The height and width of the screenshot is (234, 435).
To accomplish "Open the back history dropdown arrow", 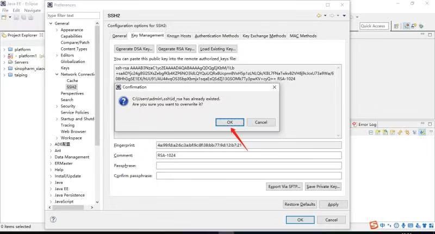I will [325, 16].
